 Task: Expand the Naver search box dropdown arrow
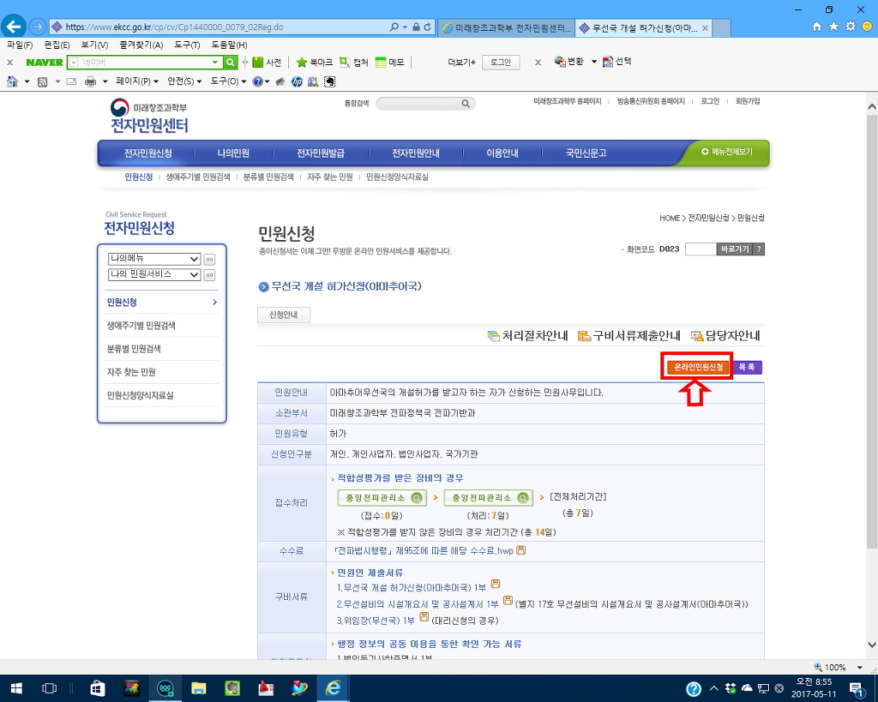click(215, 62)
